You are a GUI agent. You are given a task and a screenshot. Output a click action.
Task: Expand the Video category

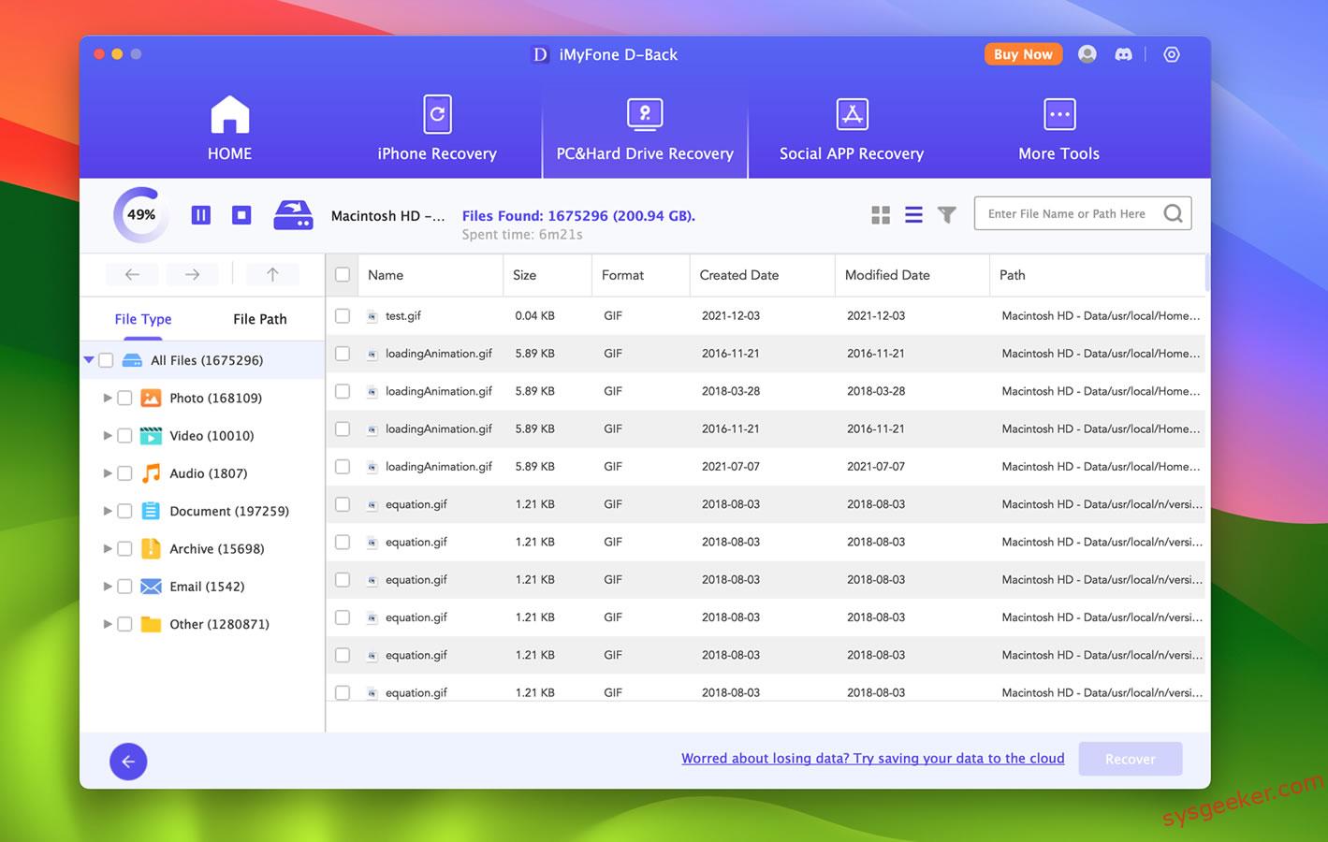pos(108,435)
